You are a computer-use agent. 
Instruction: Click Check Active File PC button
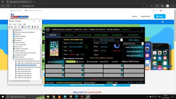[133, 51]
